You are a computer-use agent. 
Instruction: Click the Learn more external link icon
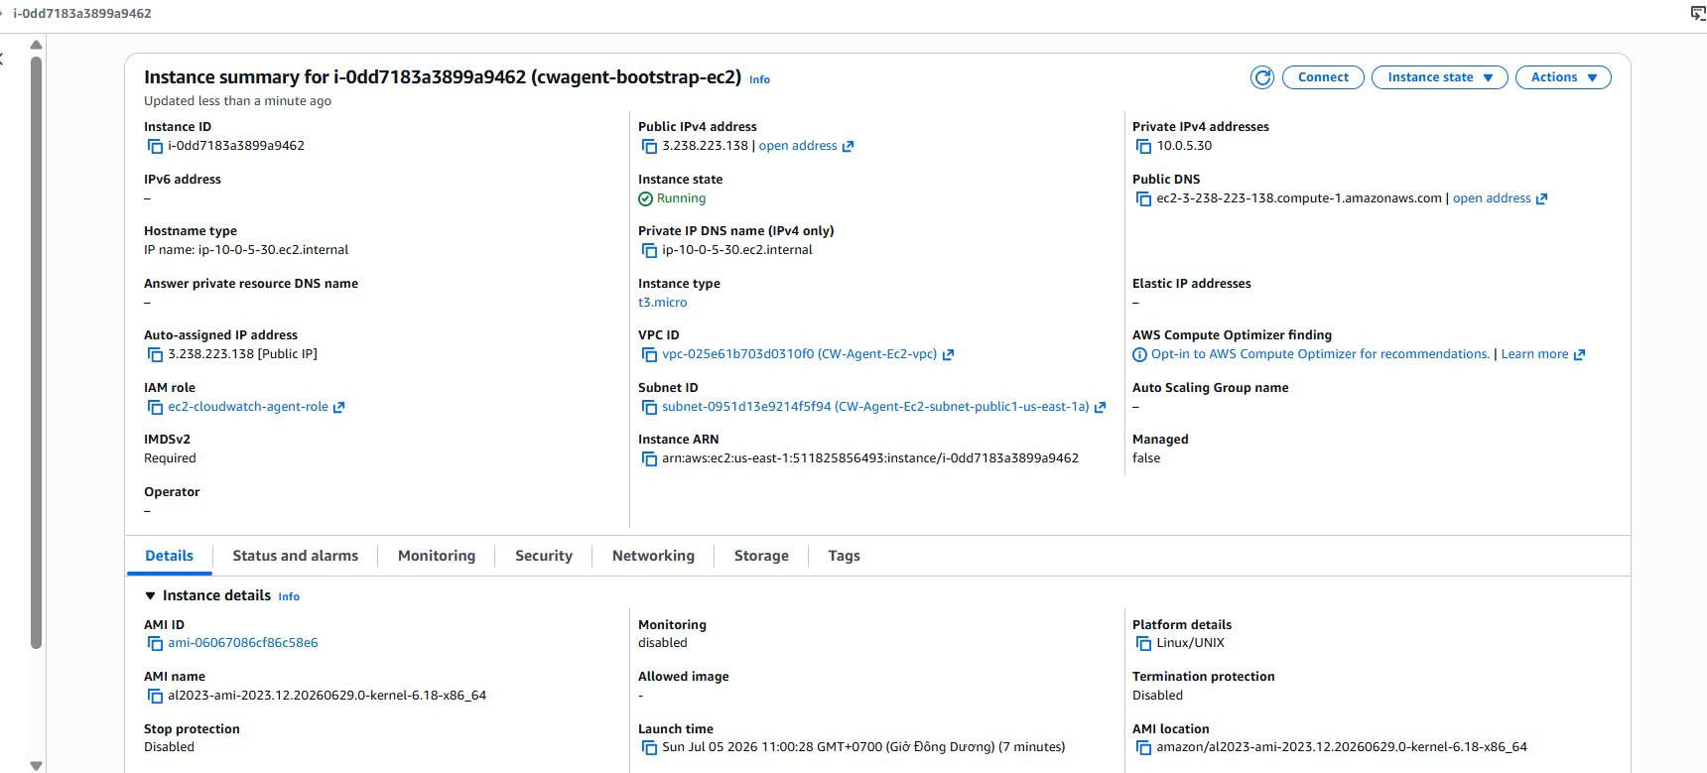coord(1580,355)
